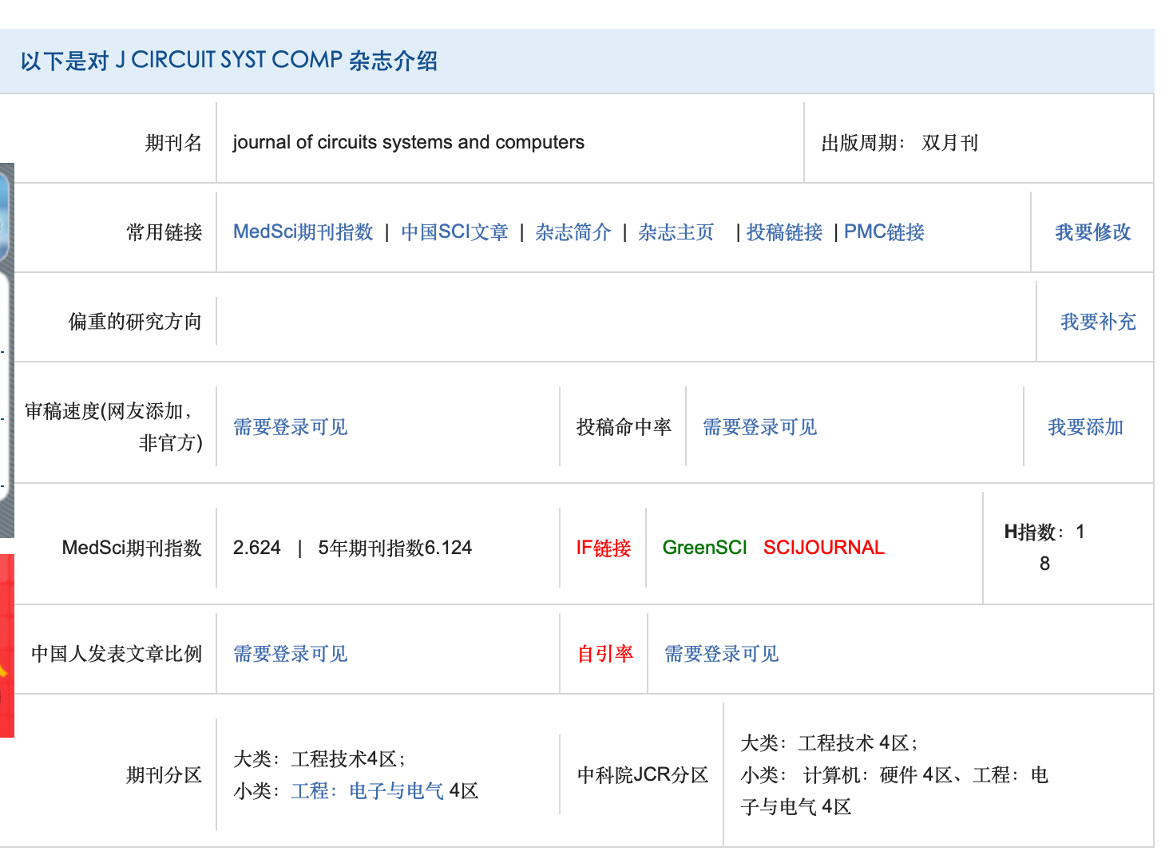
Task: Click the journal name text in 期刊名 row
Action: (408, 142)
